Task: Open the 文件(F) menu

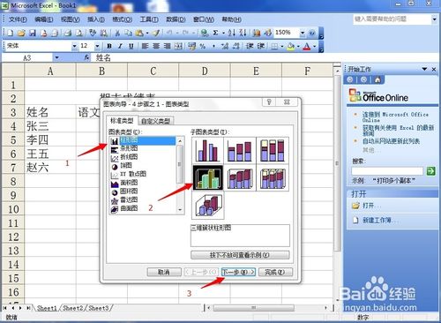Action: point(18,19)
